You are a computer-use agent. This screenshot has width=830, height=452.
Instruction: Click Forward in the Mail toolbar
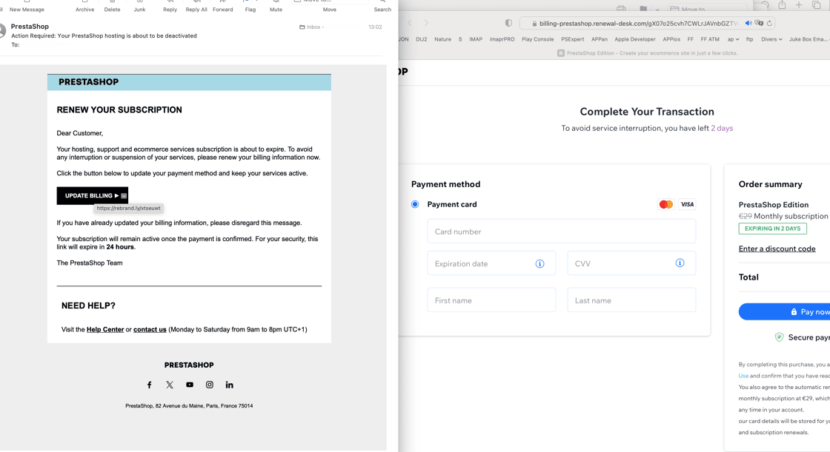223,7
